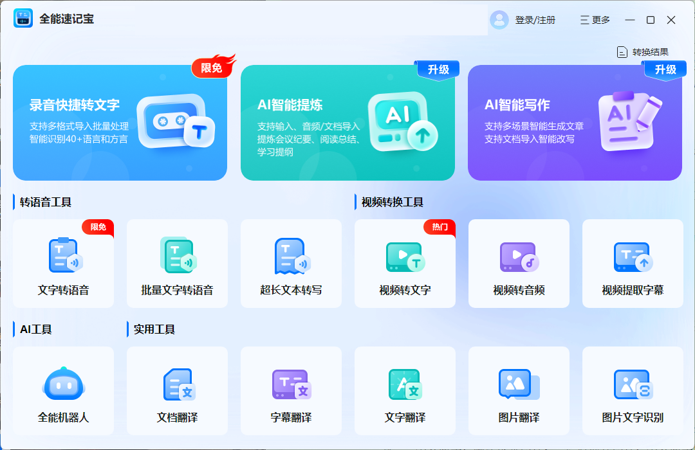
Task: Click the AI notepad icon on AI智能写作 card
Action: 629,121
